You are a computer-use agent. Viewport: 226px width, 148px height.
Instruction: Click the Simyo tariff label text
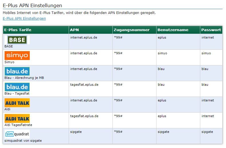(9, 62)
